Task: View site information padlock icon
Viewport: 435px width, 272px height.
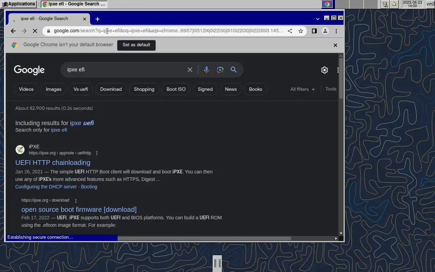Action: 48,31
